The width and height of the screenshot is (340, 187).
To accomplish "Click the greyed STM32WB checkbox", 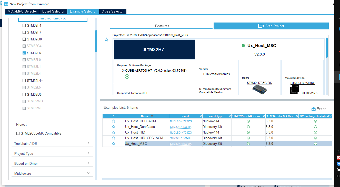I will pos(24,101).
